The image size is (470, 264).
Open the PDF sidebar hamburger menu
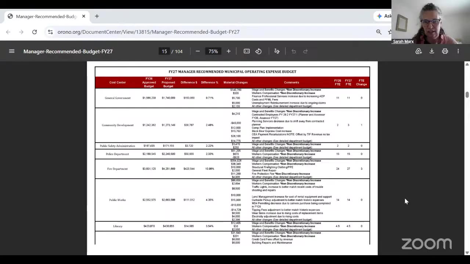[12, 51]
